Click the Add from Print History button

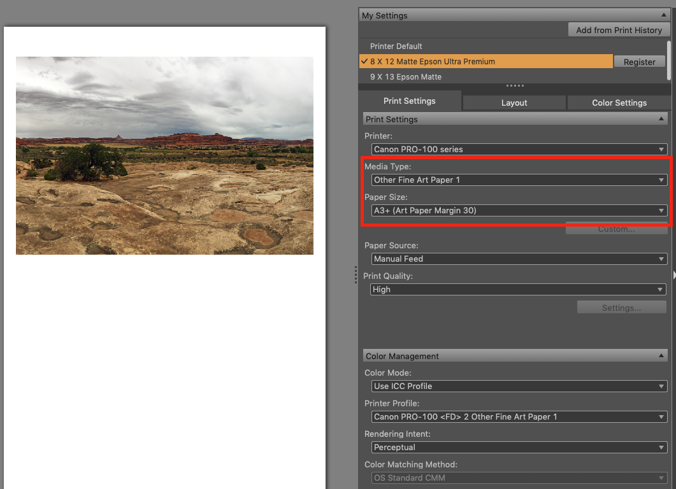click(x=619, y=30)
